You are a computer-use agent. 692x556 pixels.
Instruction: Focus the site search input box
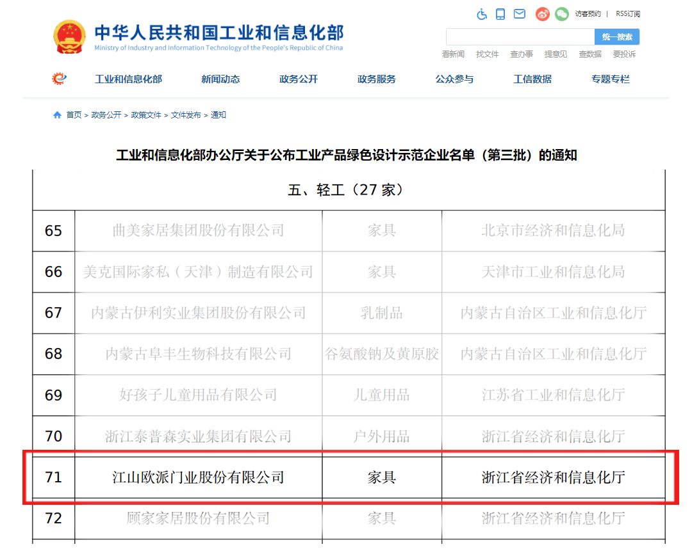(520, 37)
